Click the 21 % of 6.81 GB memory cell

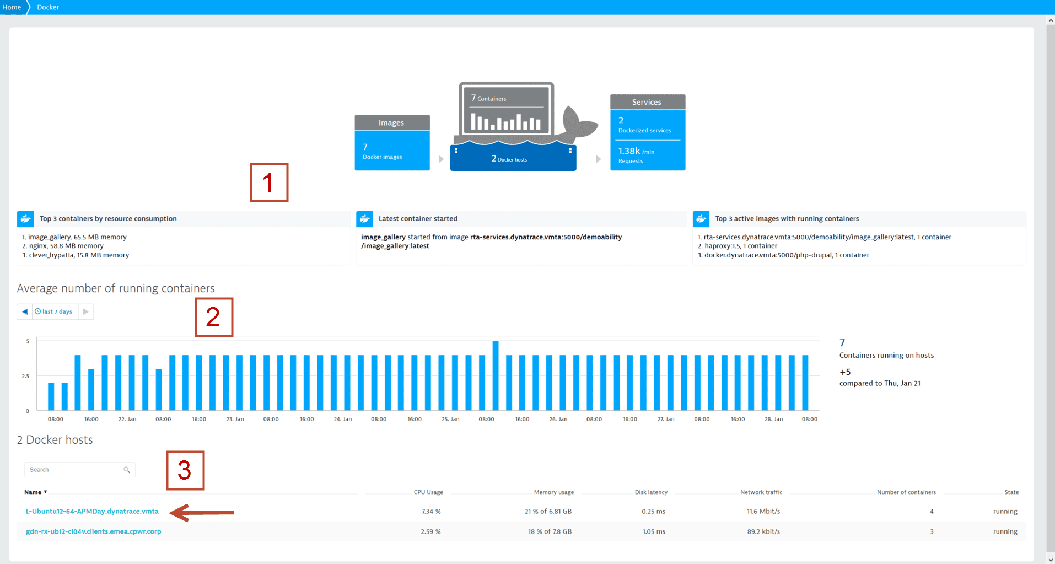click(x=548, y=511)
